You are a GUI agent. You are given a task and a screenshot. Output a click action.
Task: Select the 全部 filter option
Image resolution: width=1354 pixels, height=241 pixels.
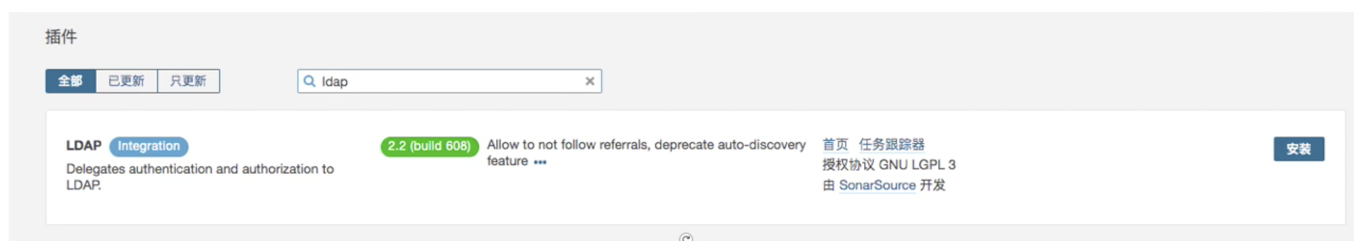(70, 81)
